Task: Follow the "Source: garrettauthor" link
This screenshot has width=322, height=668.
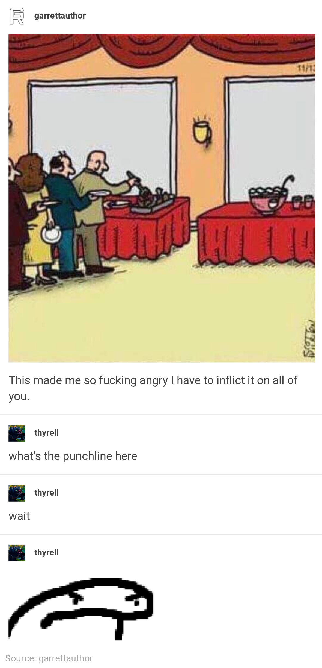Action: [x=49, y=658]
